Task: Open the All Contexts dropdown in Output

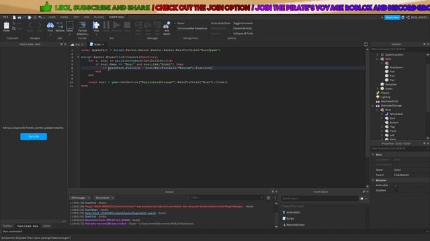Action: click(104, 197)
